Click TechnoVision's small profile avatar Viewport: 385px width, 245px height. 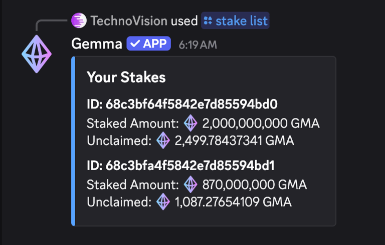[79, 20]
